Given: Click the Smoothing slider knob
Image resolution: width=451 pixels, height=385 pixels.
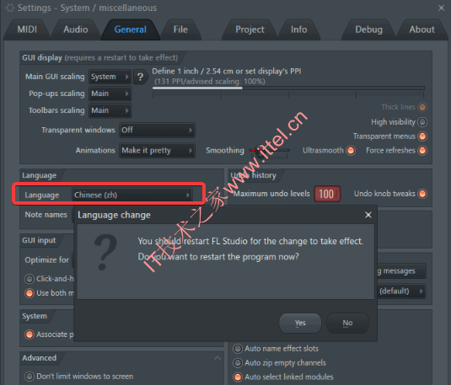Looking at the screenshot, I should (260, 150).
